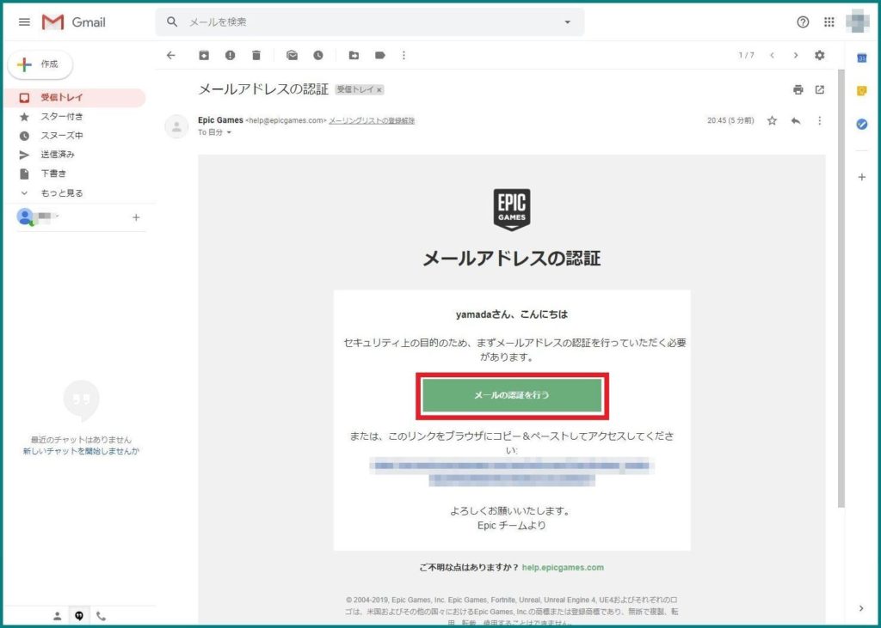This screenshot has width=881, height=628.
Task: Open the settings gear
Action: point(820,55)
